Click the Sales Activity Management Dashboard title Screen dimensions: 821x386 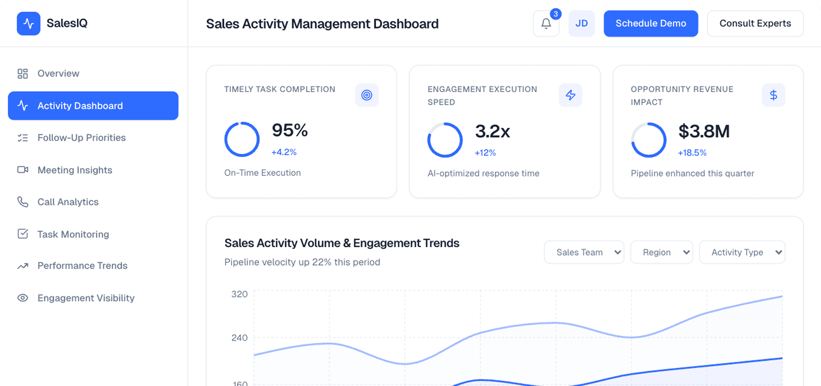click(x=322, y=24)
